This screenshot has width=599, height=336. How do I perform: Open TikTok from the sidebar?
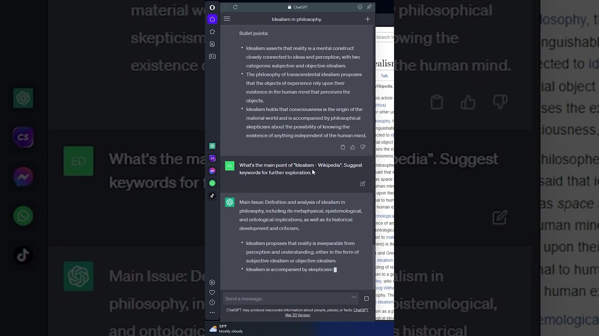pyautogui.click(x=212, y=196)
